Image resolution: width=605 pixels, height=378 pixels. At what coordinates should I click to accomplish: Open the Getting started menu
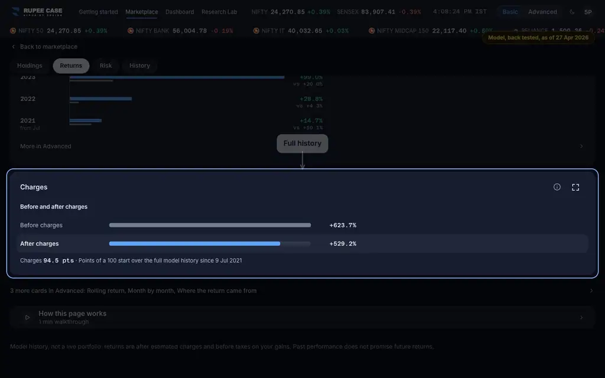click(99, 12)
